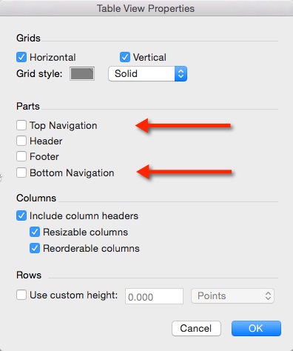293x351 pixels.
Task: Uncheck Reorderable columns
Action: [35, 248]
